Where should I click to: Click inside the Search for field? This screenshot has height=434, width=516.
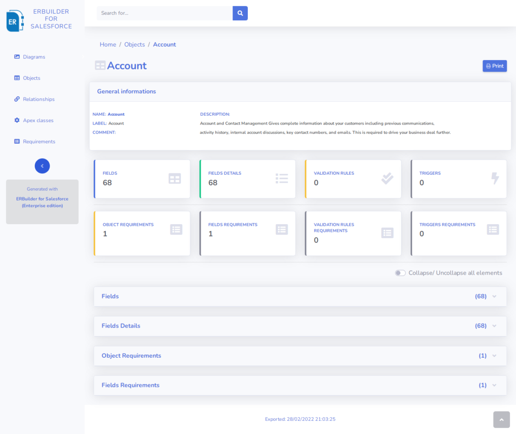[164, 13]
